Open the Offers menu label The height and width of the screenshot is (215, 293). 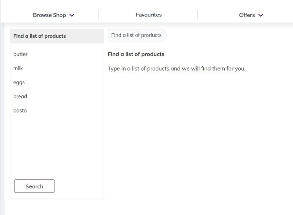coord(246,15)
